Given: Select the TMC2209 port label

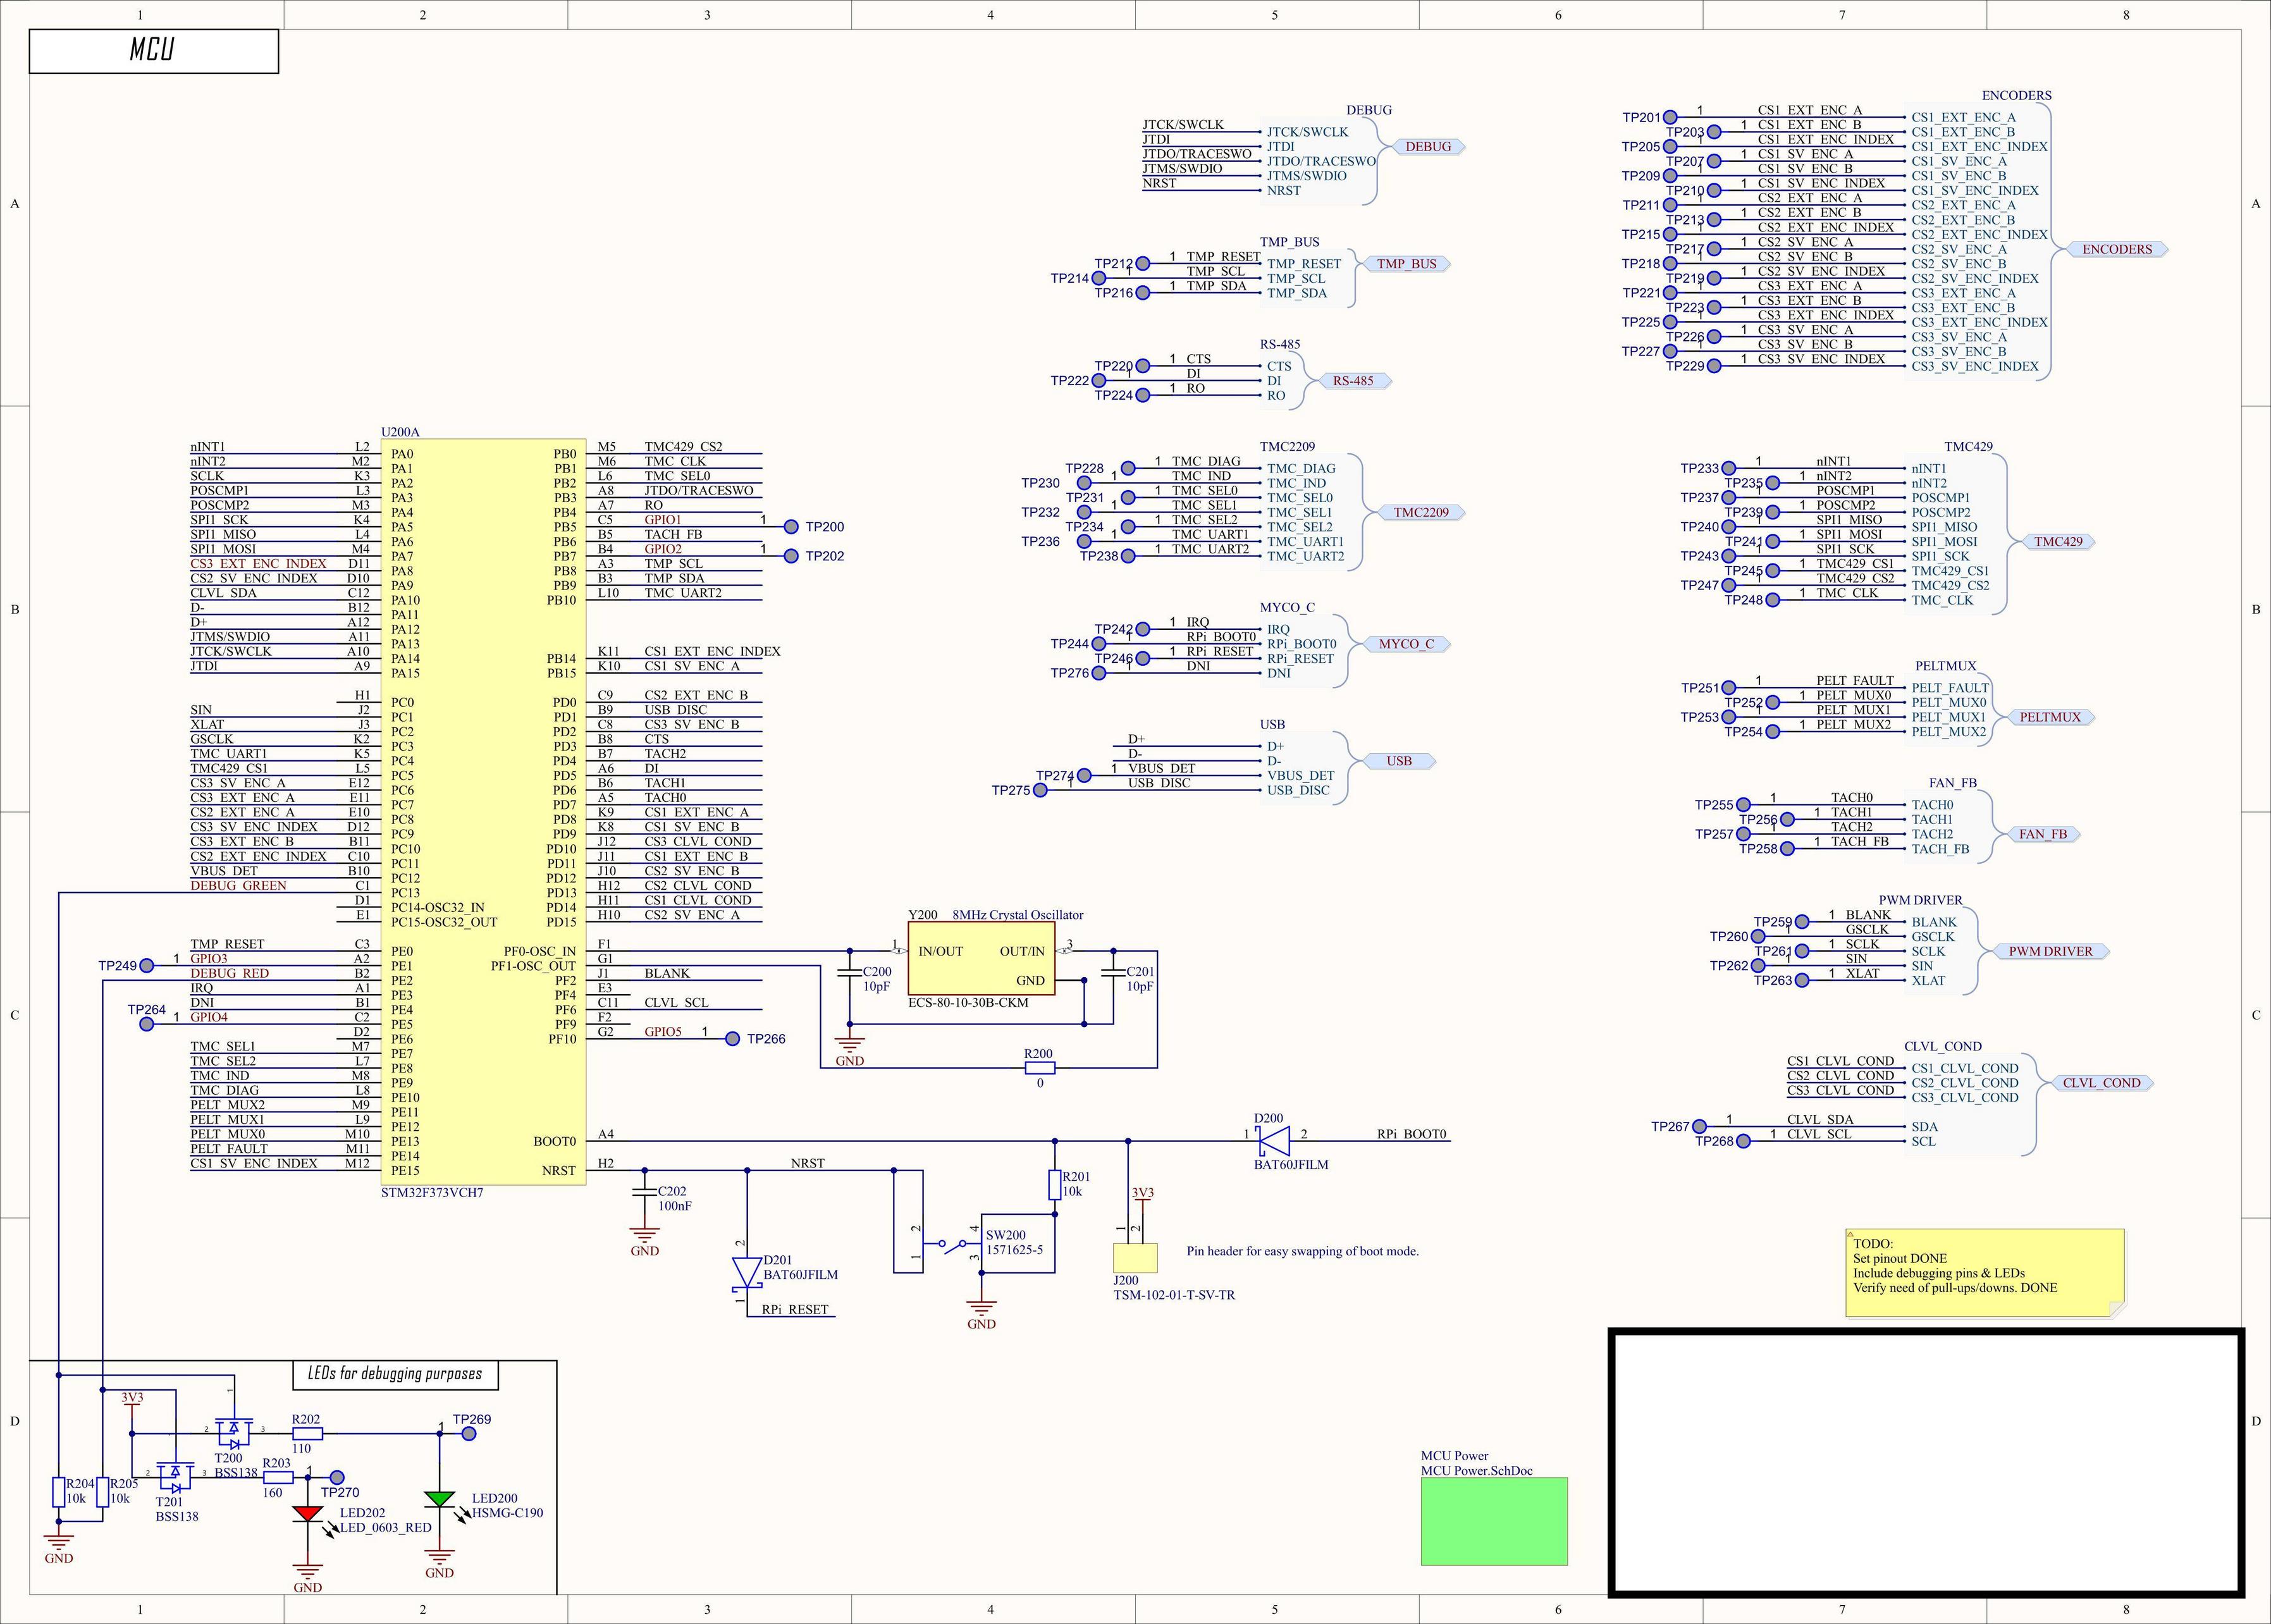Looking at the screenshot, I should (x=1421, y=512).
